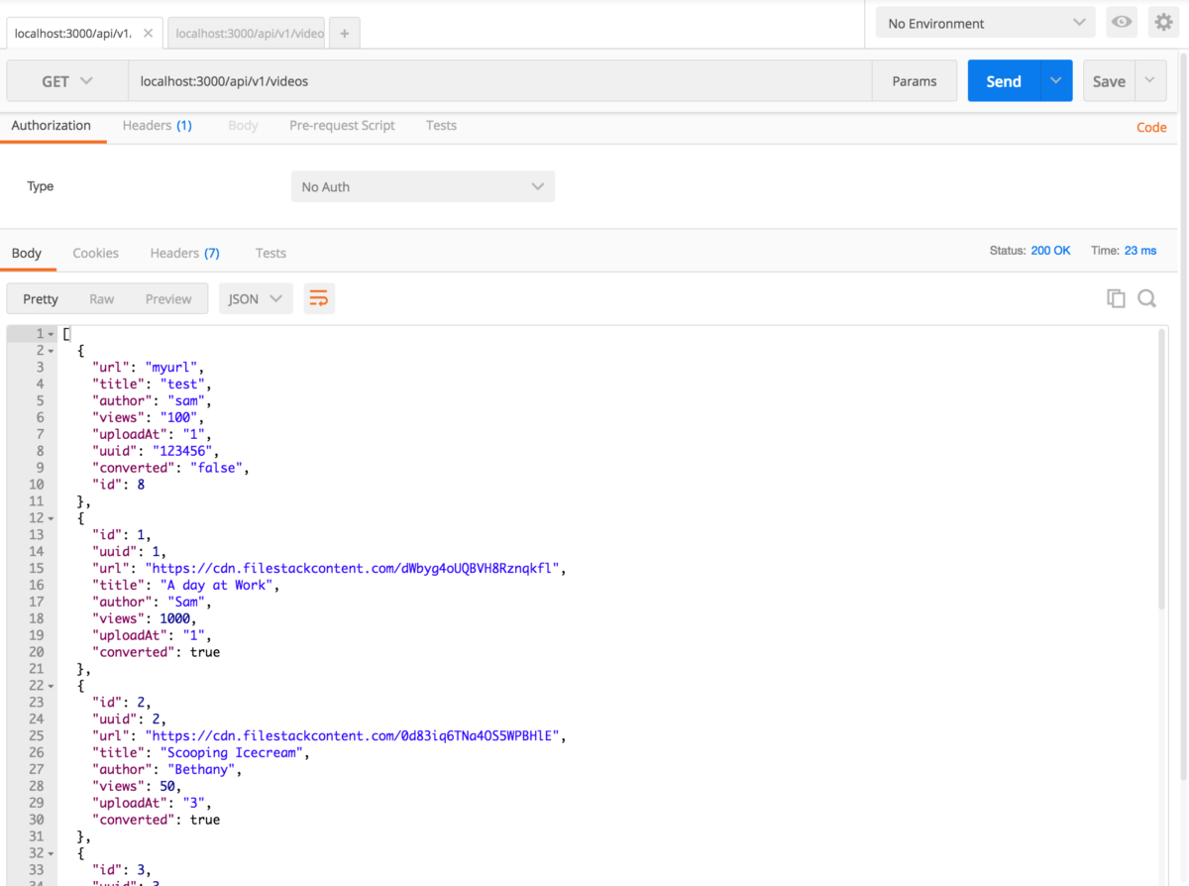This screenshot has width=1189, height=886.
Task: Open search within the response viewer
Action: pos(1146,297)
